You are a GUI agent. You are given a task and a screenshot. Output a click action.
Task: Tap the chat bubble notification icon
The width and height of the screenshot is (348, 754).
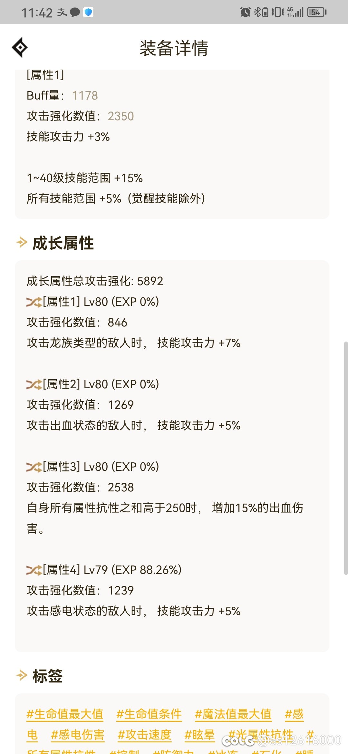(x=75, y=13)
